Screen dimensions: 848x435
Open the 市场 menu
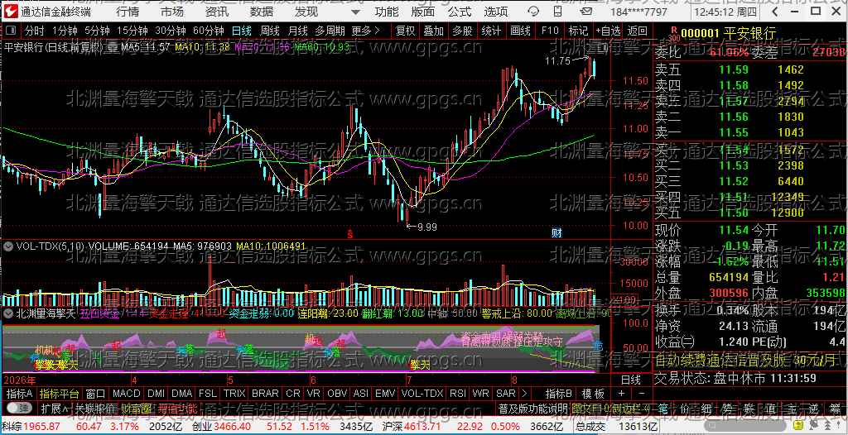tap(172, 11)
